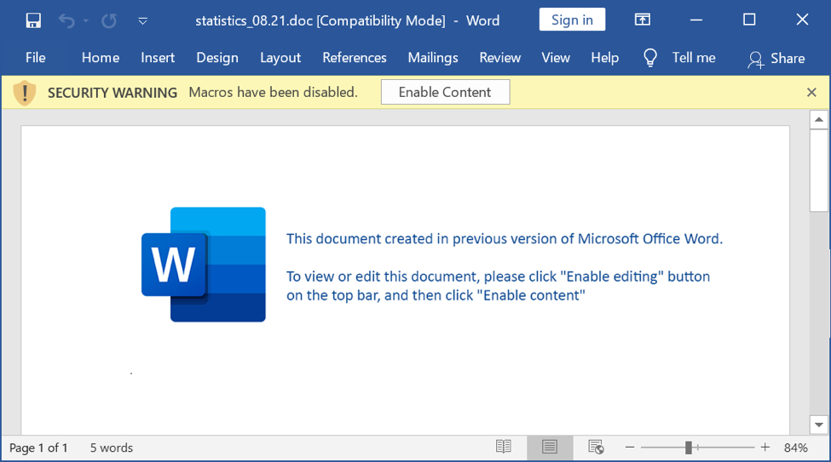831x462 pixels.
Task: Click the Save icon in title bar
Action: tap(33, 20)
